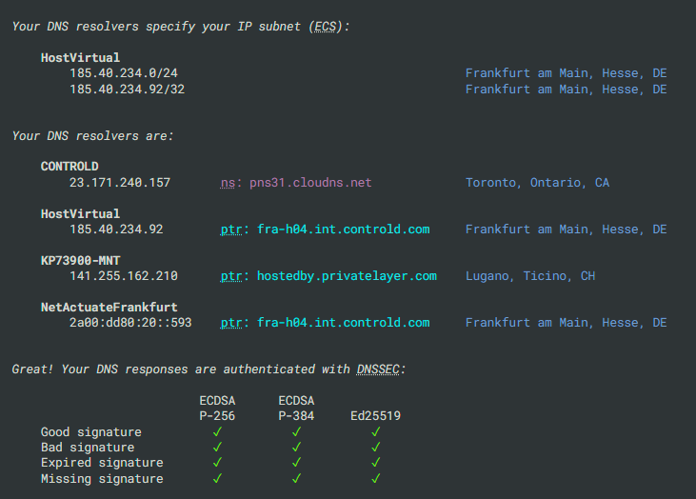Click the ptr abbreviation next to 141.255.162.210
The image size is (696, 499).
click(231, 276)
